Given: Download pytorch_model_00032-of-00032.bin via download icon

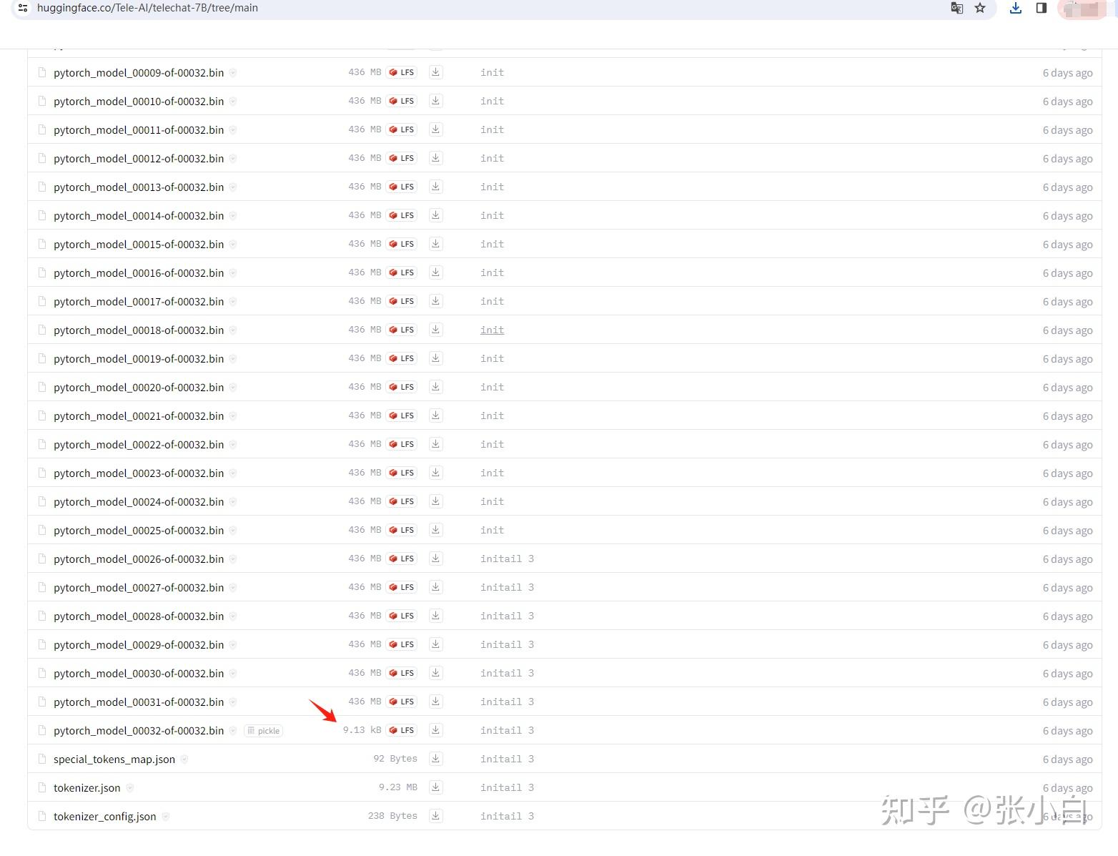Looking at the screenshot, I should (435, 730).
